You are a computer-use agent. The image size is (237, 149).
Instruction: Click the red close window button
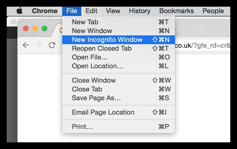coord(26,28)
